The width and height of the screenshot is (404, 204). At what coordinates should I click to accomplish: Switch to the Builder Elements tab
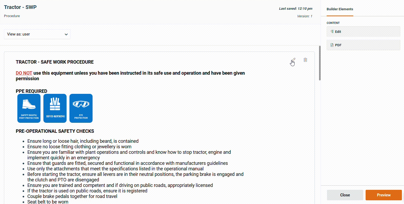(x=340, y=9)
